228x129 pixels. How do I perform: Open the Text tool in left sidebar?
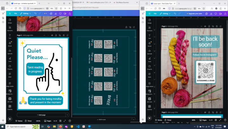coord(10,36)
